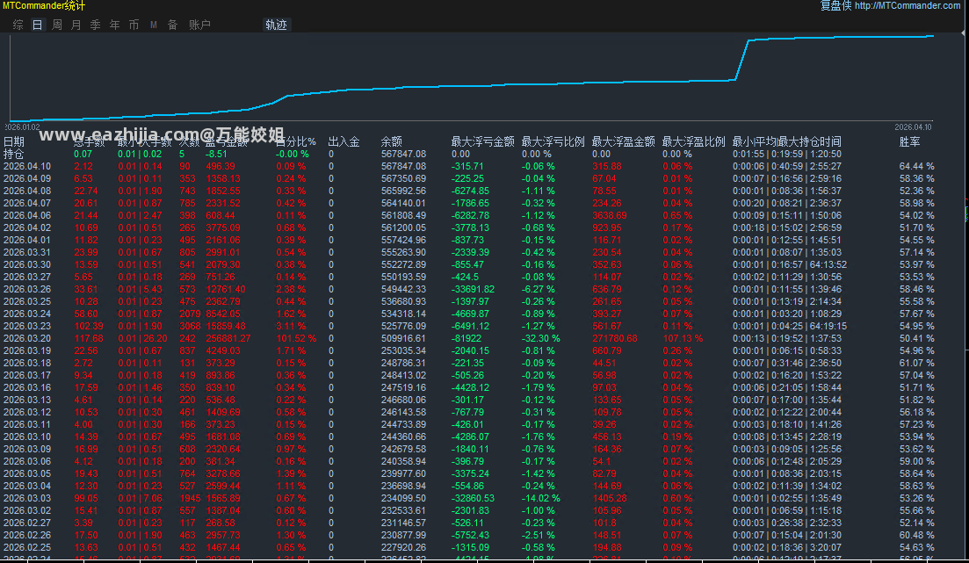The height and width of the screenshot is (563, 969).
Task: Select the 2026.04.10 date row
Action: [x=470, y=166]
